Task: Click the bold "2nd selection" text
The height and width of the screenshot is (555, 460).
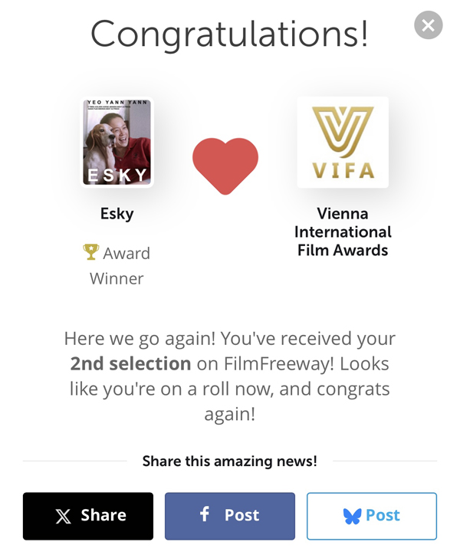Action: (130, 363)
